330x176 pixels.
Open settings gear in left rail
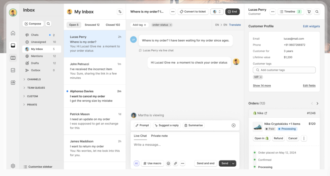coord(13,166)
